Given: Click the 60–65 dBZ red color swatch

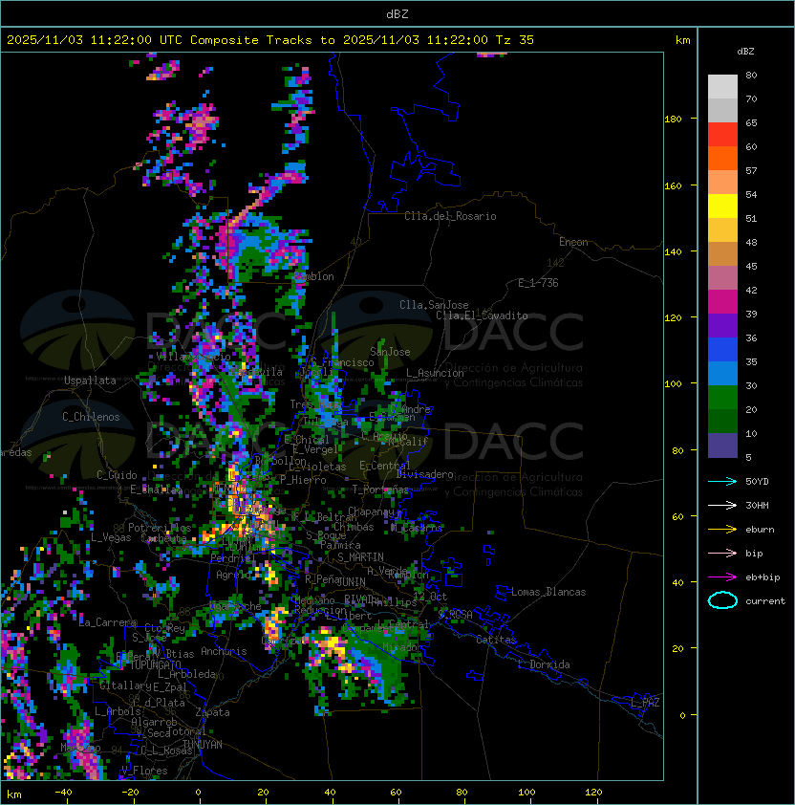Looking at the screenshot, I should click(x=722, y=135).
